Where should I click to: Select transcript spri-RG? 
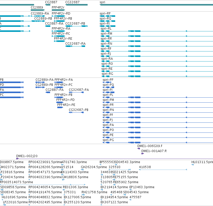click(107, 74)
